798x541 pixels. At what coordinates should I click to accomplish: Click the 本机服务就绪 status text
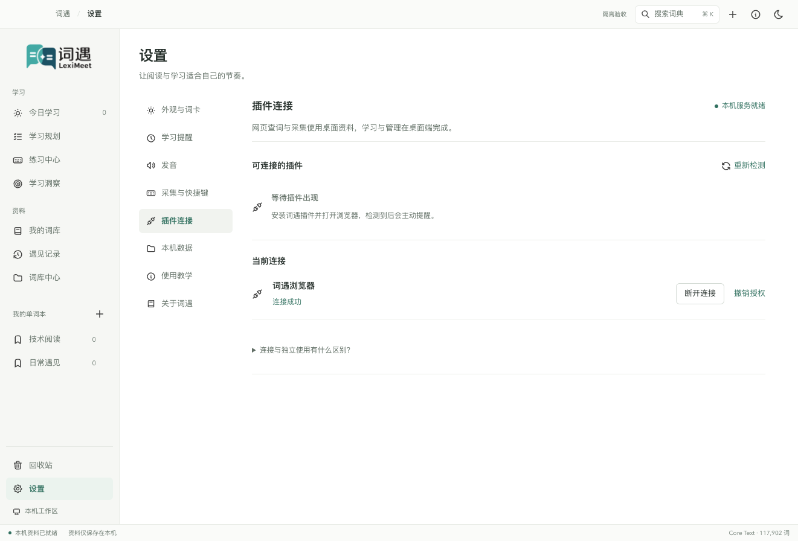coord(744,106)
